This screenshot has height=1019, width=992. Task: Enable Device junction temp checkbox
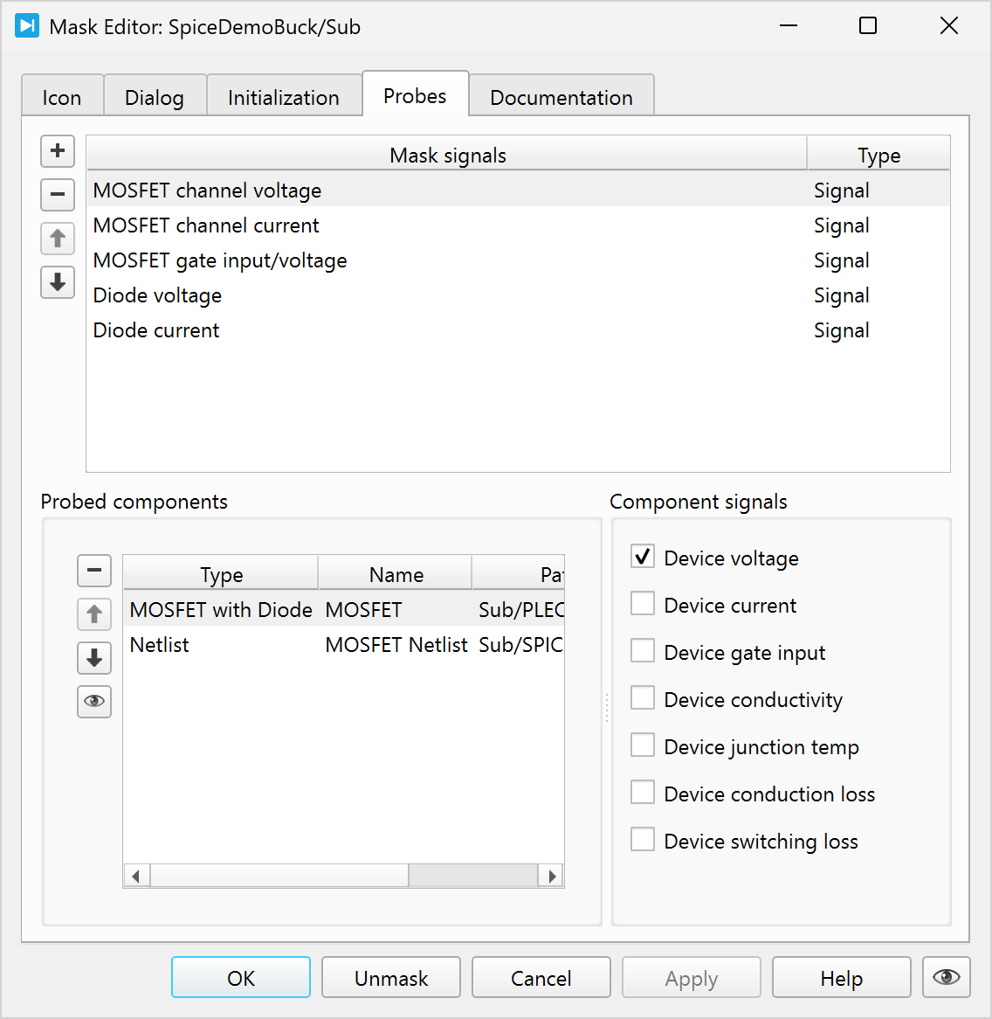pos(643,745)
